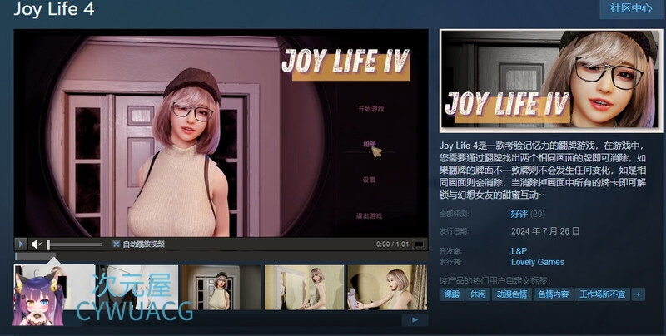Enter fullscreen video mode
This screenshot has width=666, height=336.
419,244
